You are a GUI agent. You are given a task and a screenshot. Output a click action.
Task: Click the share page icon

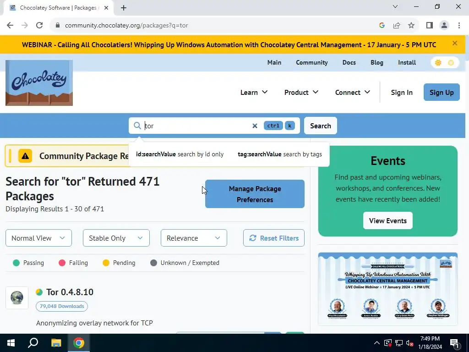tap(397, 26)
